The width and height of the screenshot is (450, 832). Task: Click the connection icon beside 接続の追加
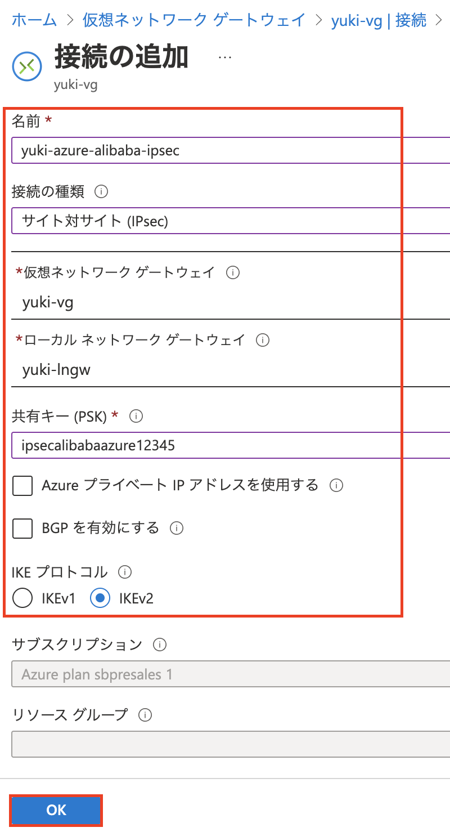27,67
